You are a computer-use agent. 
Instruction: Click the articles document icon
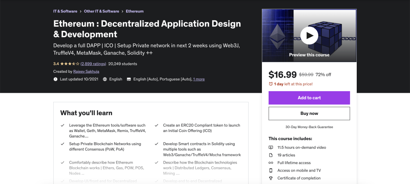pos(271,155)
